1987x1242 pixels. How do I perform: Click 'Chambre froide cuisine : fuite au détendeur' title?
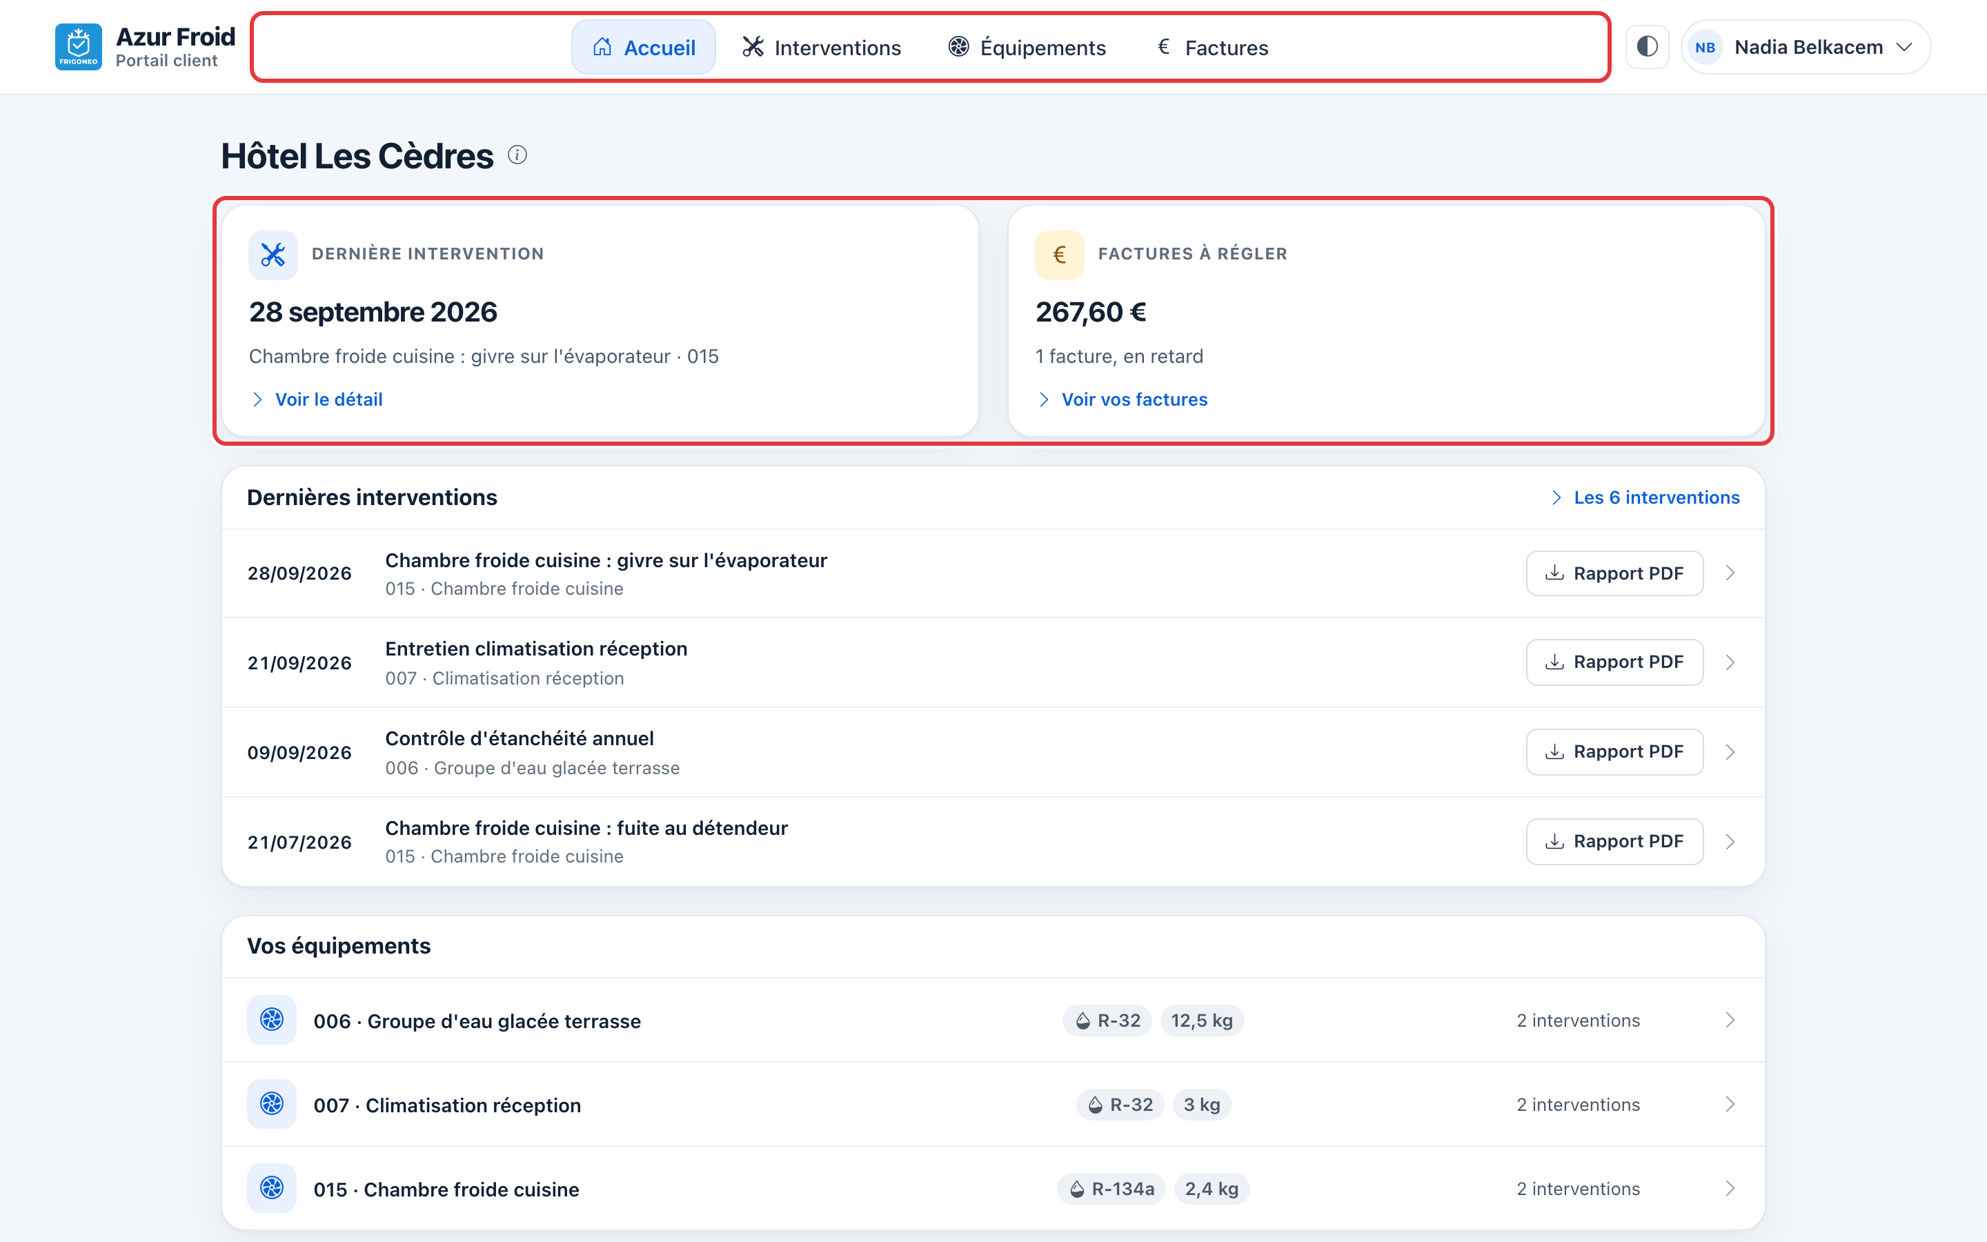coord(586,828)
